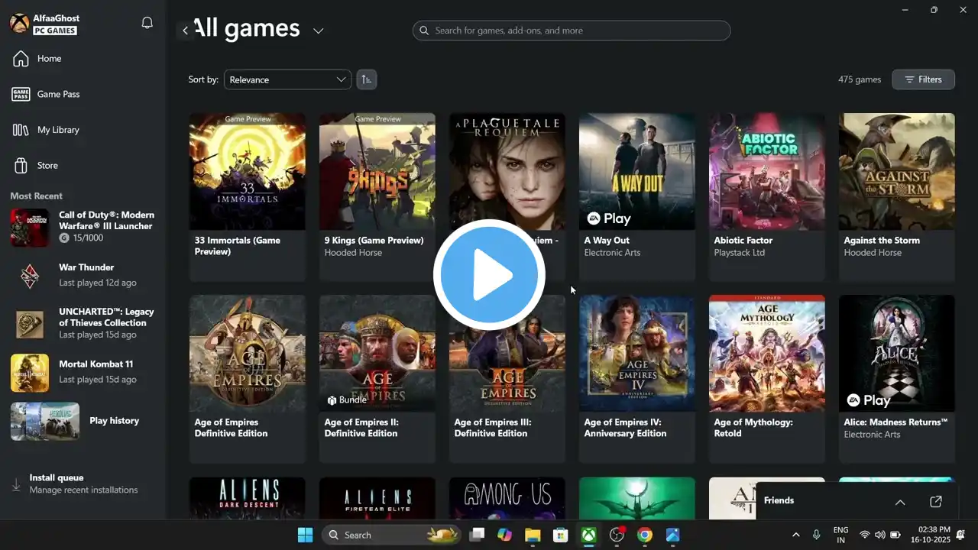The image size is (978, 550).
Task: Open the notifications bell icon
Action: [x=147, y=23]
